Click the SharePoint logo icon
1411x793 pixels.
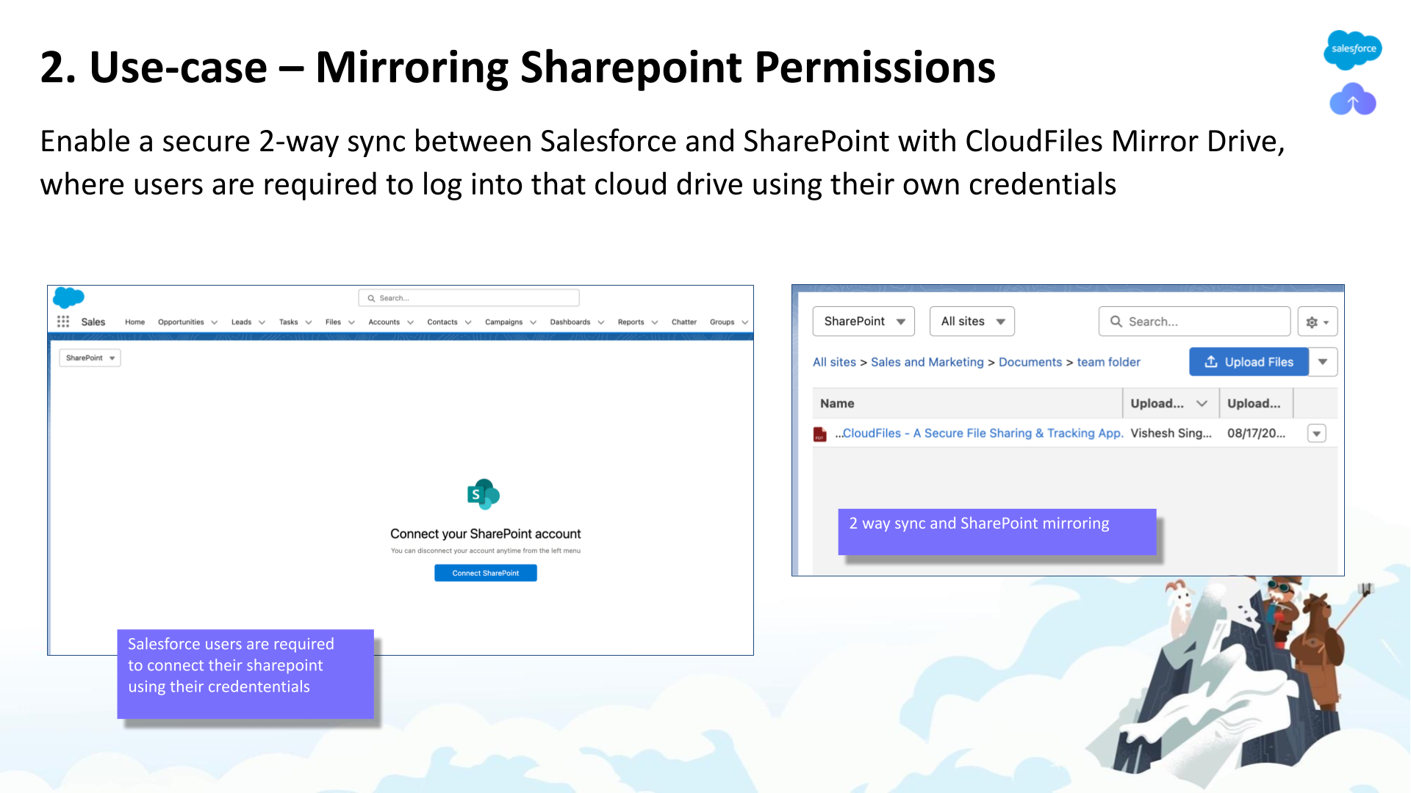tap(484, 494)
